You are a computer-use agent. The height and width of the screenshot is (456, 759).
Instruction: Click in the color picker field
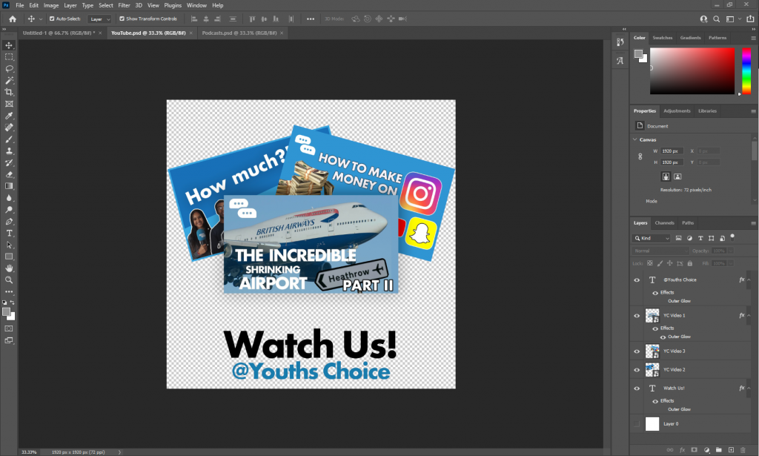tap(692, 71)
